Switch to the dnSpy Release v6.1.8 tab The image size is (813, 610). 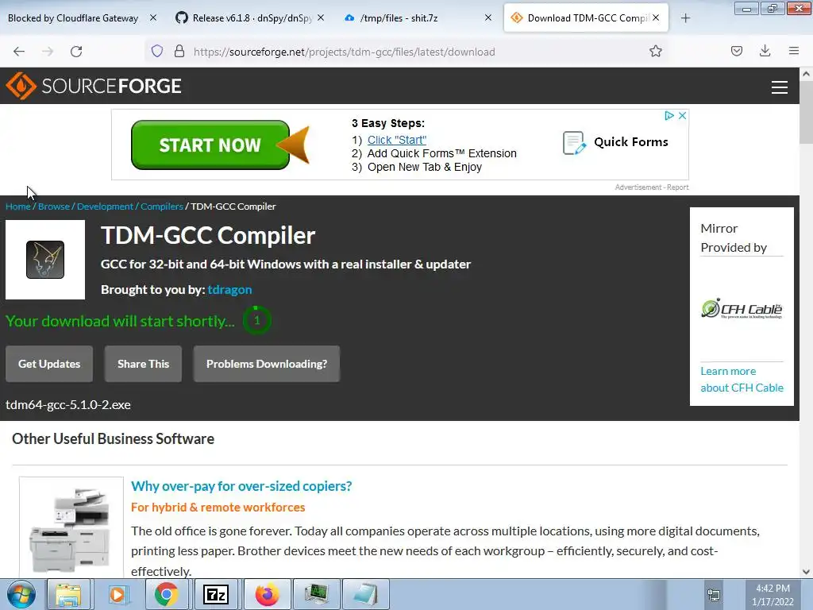tap(252, 18)
